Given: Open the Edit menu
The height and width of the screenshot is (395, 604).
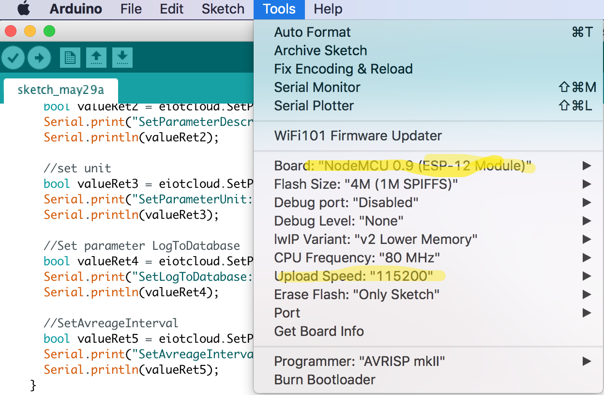Looking at the screenshot, I should [171, 9].
